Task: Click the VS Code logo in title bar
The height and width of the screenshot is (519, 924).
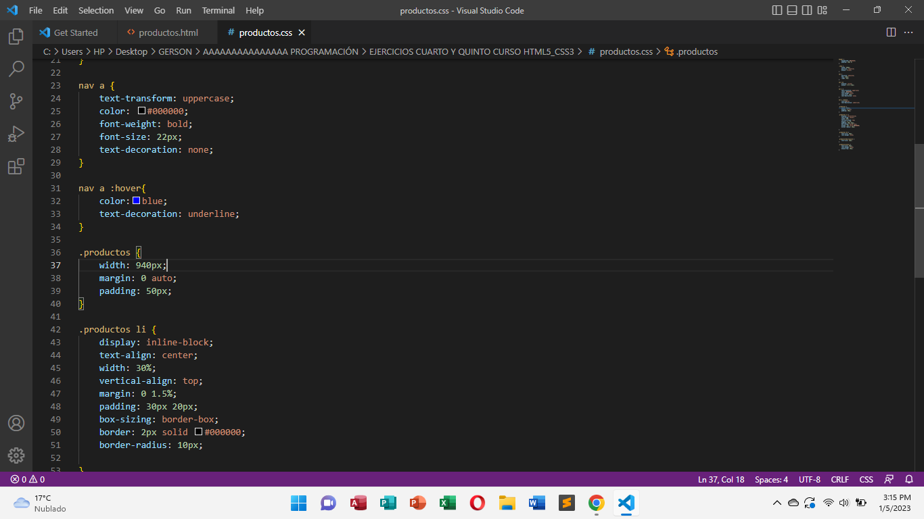Action: pyautogui.click(x=12, y=10)
